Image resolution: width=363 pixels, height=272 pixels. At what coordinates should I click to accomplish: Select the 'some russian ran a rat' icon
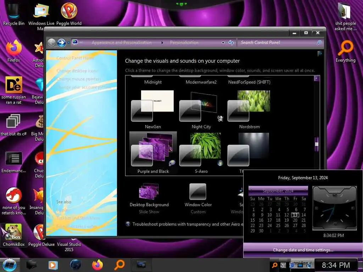pos(14,90)
